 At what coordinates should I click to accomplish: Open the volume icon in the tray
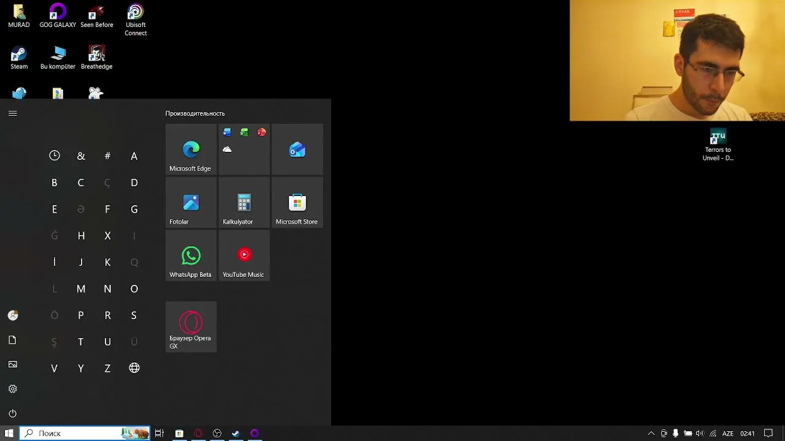pyautogui.click(x=700, y=433)
